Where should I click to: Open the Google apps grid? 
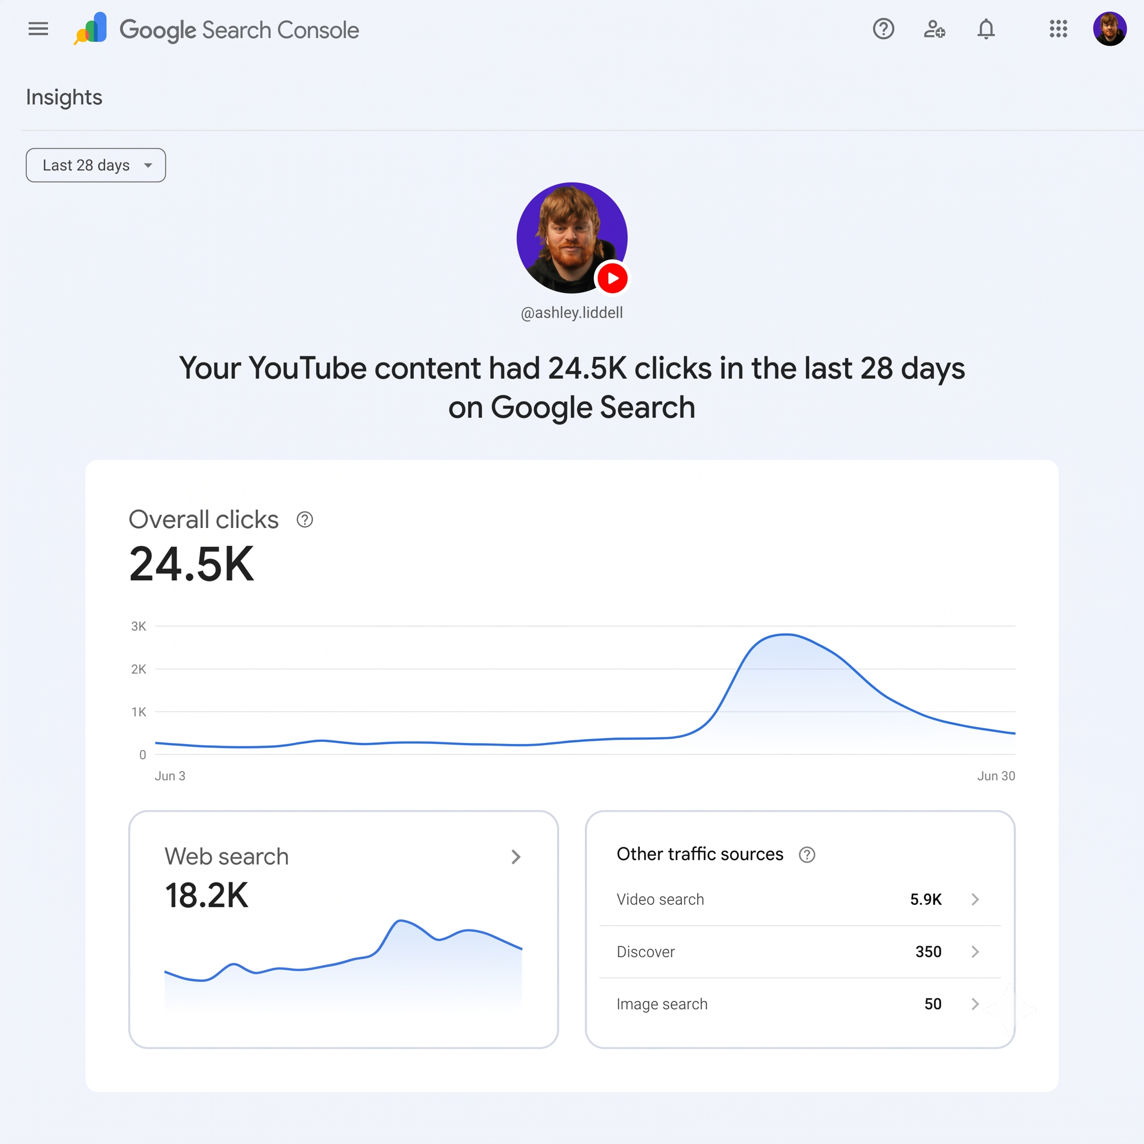(1058, 28)
